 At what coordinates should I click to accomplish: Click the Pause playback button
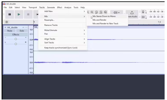(x=10, y=15)
